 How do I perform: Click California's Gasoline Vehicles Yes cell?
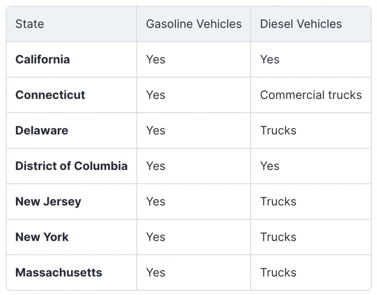[156, 59]
